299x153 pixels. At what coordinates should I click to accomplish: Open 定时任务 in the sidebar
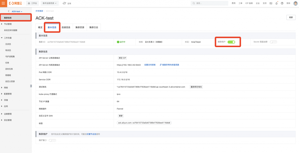coord(9,69)
